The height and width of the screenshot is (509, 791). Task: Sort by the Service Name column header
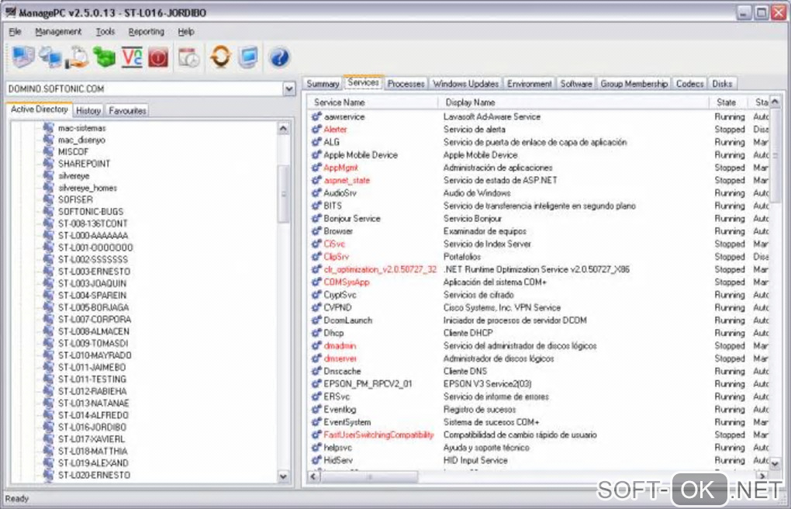(373, 102)
